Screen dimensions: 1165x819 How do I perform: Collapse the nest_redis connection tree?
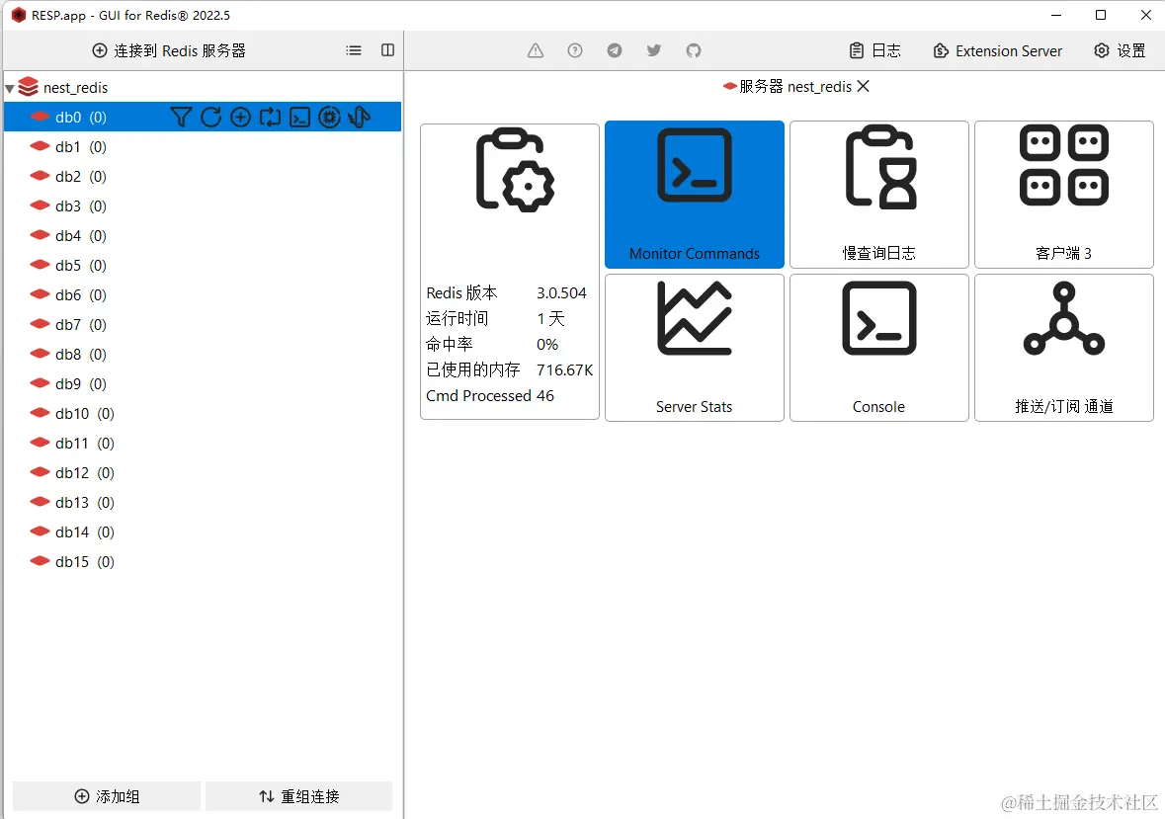(x=10, y=88)
